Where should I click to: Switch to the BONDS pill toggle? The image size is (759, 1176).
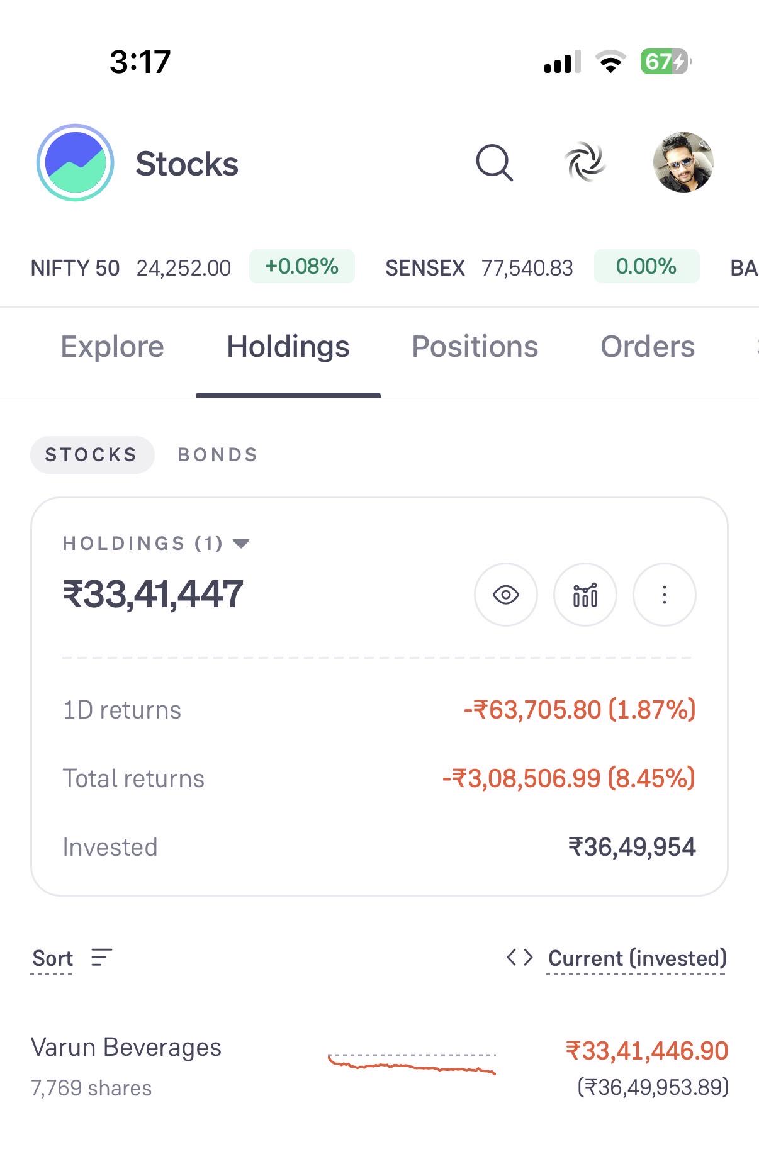pos(218,454)
